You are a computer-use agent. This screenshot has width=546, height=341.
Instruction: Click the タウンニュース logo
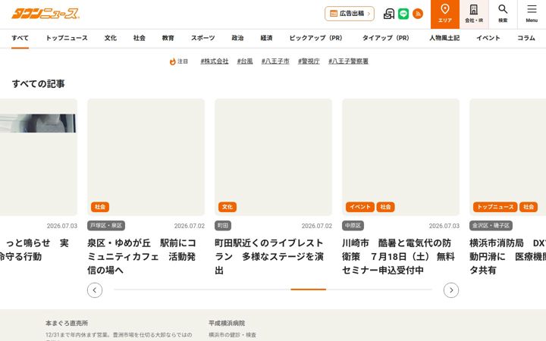coord(45,14)
